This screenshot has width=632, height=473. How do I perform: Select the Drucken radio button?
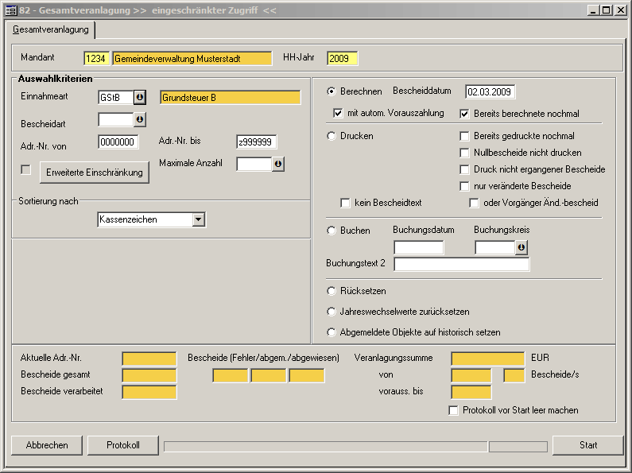coord(332,136)
